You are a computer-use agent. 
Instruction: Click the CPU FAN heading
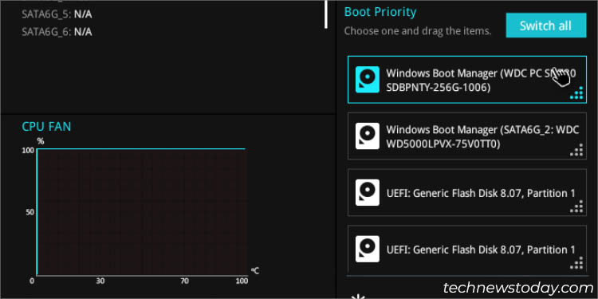[46, 126]
